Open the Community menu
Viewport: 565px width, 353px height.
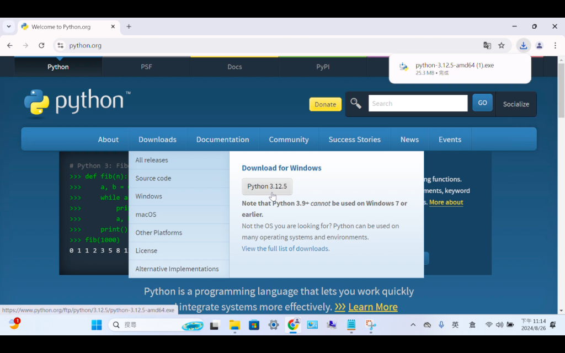tap(289, 140)
